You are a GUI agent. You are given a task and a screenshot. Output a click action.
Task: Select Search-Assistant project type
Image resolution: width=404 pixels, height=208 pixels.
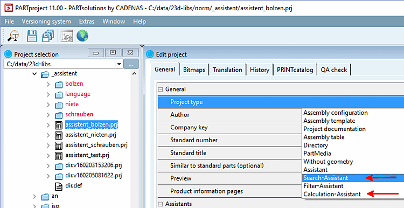pos(326,178)
